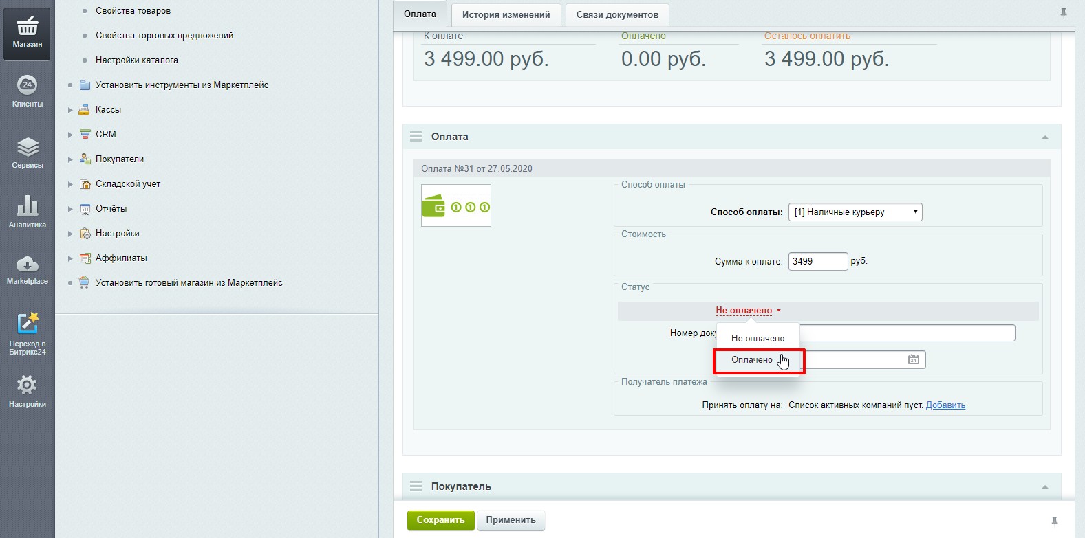Click the Сумма к оплате input field
The height and width of the screenshot is (538, 1085).
click(x=817, y=262)
